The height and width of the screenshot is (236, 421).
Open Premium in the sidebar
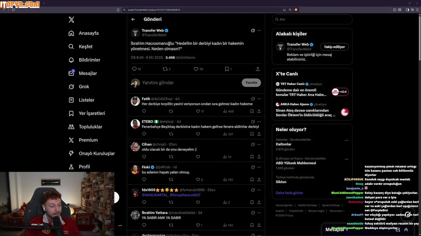click(x=83, y=140)
